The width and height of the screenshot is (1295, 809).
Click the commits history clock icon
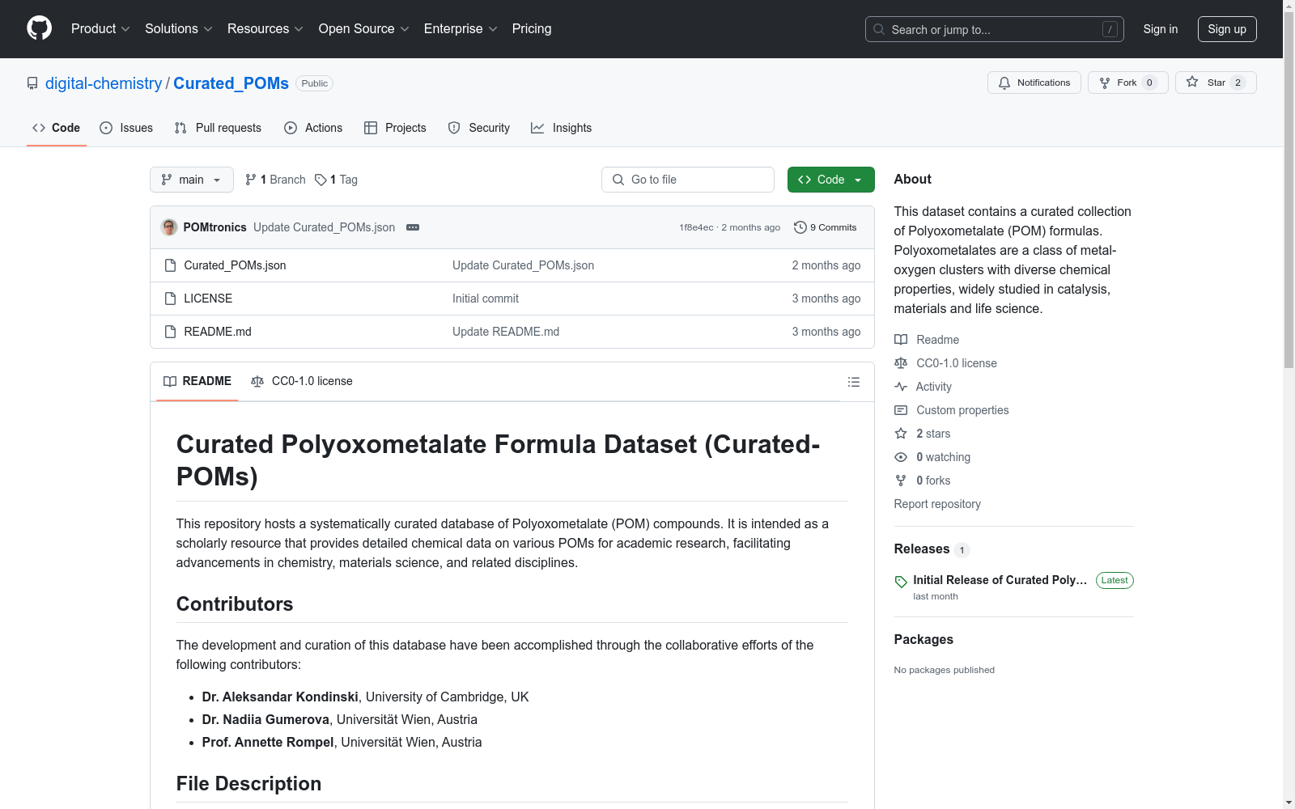[x=800, y=227]
